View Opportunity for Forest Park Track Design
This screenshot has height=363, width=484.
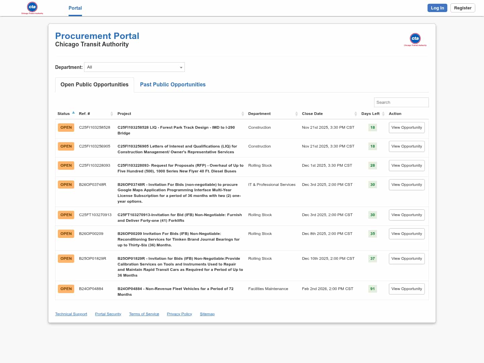coord(406,128)
